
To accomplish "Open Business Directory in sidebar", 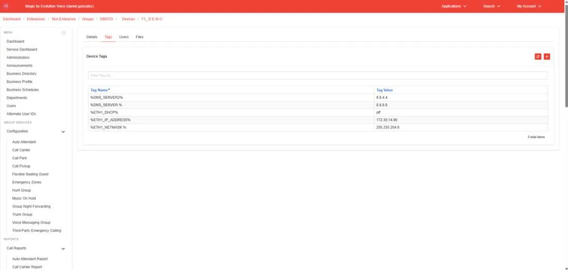I will (21, 74).
